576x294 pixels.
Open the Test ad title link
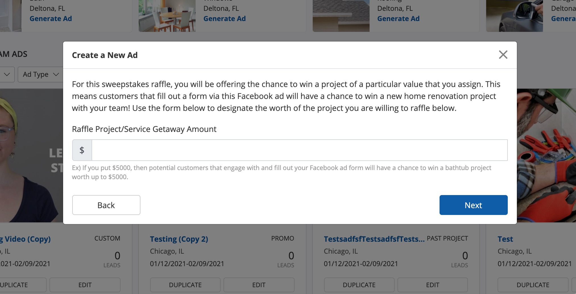[x=505, y=239]
